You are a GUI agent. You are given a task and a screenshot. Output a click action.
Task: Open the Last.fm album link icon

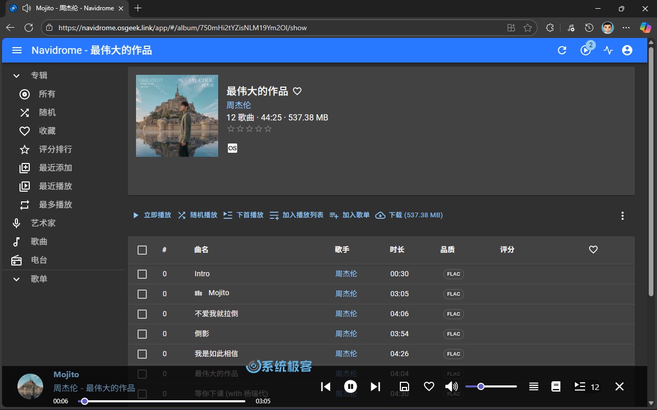click(x=233, y=148)
